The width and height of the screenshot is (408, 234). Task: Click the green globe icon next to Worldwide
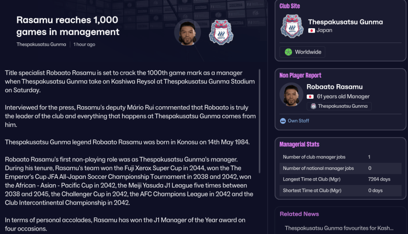pyautogui.click(x=288, y=52)
